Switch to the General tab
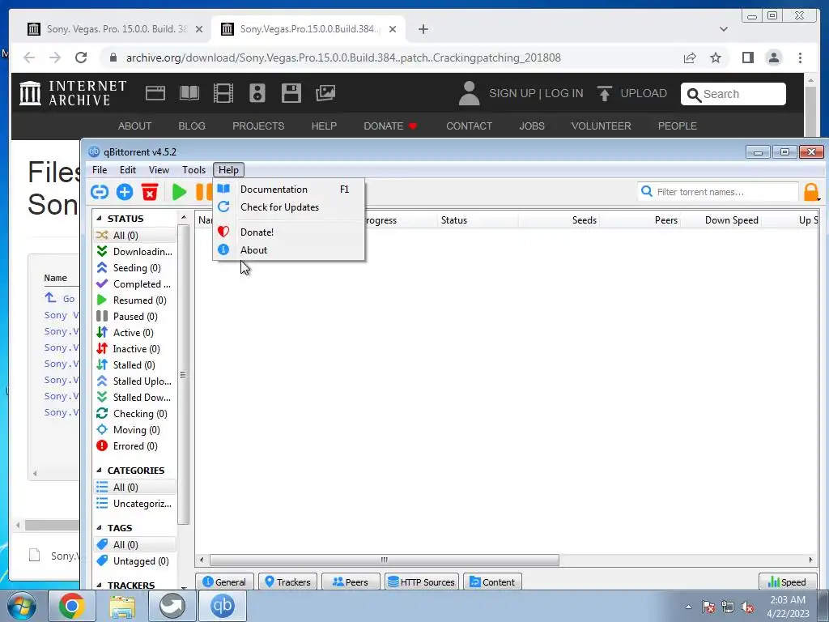829x622 pixels. [225, 582]
